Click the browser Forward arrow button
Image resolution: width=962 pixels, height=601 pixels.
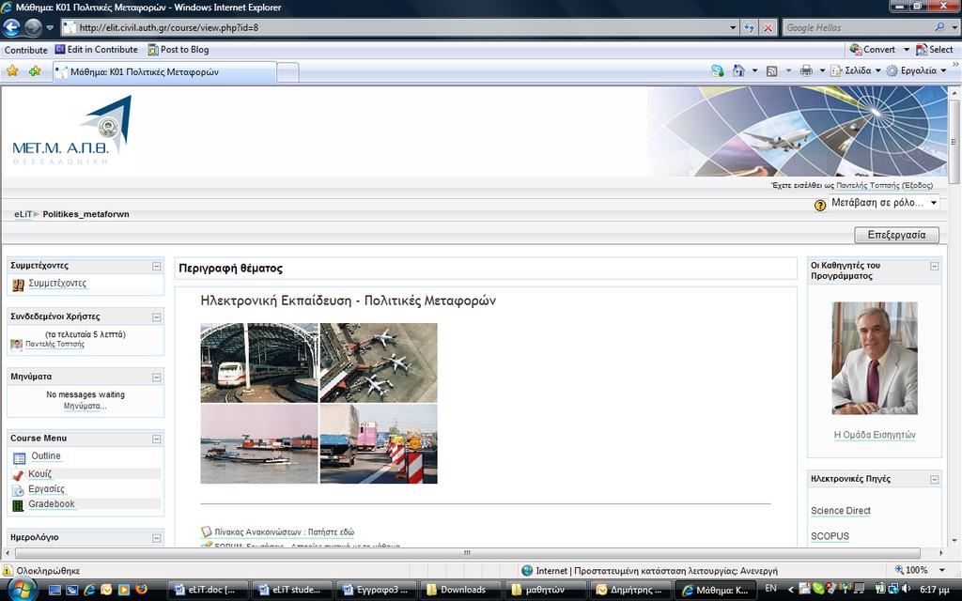(x=33, y=27)
